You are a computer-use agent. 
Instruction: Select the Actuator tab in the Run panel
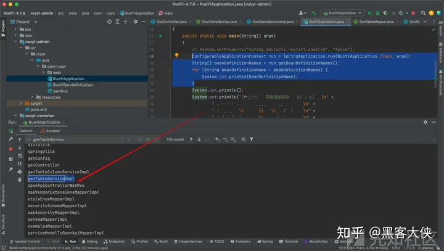click(x=50, y=131)
